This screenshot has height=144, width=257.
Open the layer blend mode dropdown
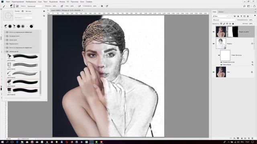coord(224,20)
